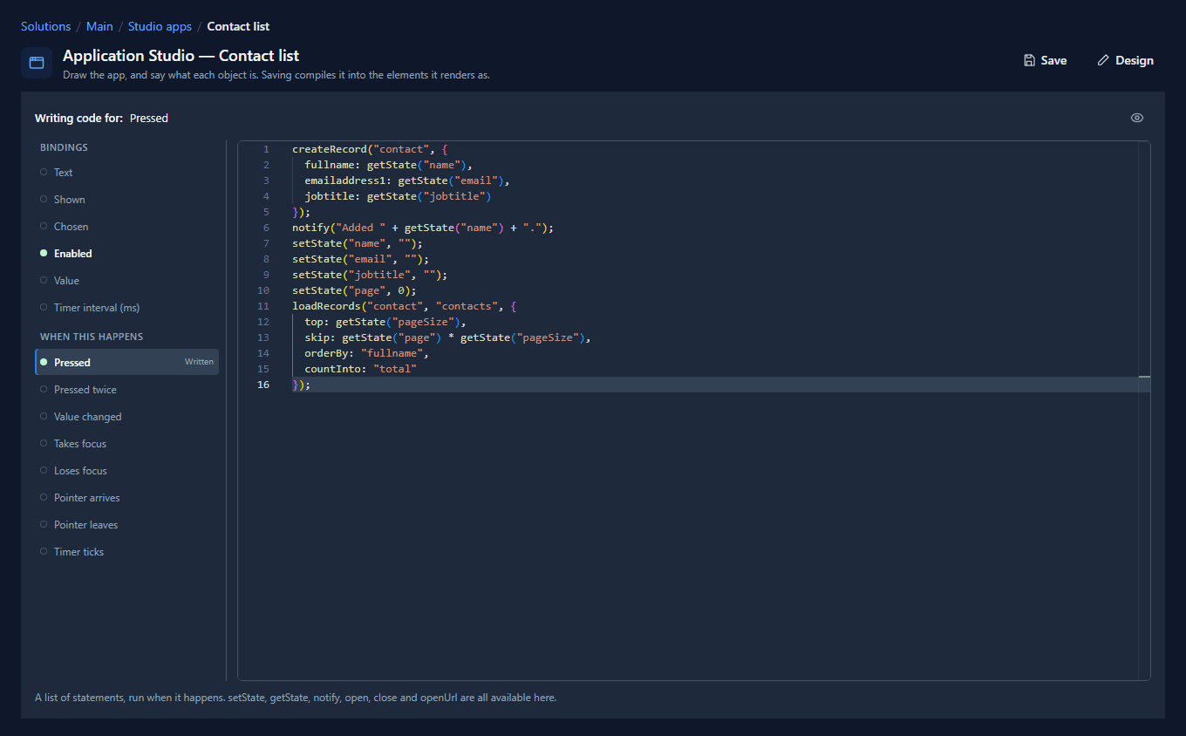Click the code editor minimap scrollbar
This screenshot has width=1186, height=736.
pyautogui.click(x=1144, y=410)
